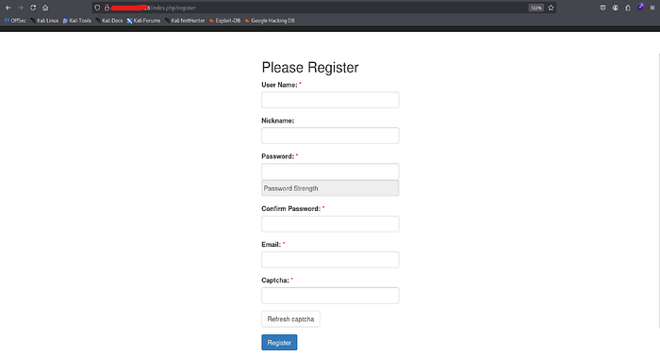The height and width of the screenshot is (355, 660).
Task: Focus the Password field
Action: (330, 171)
